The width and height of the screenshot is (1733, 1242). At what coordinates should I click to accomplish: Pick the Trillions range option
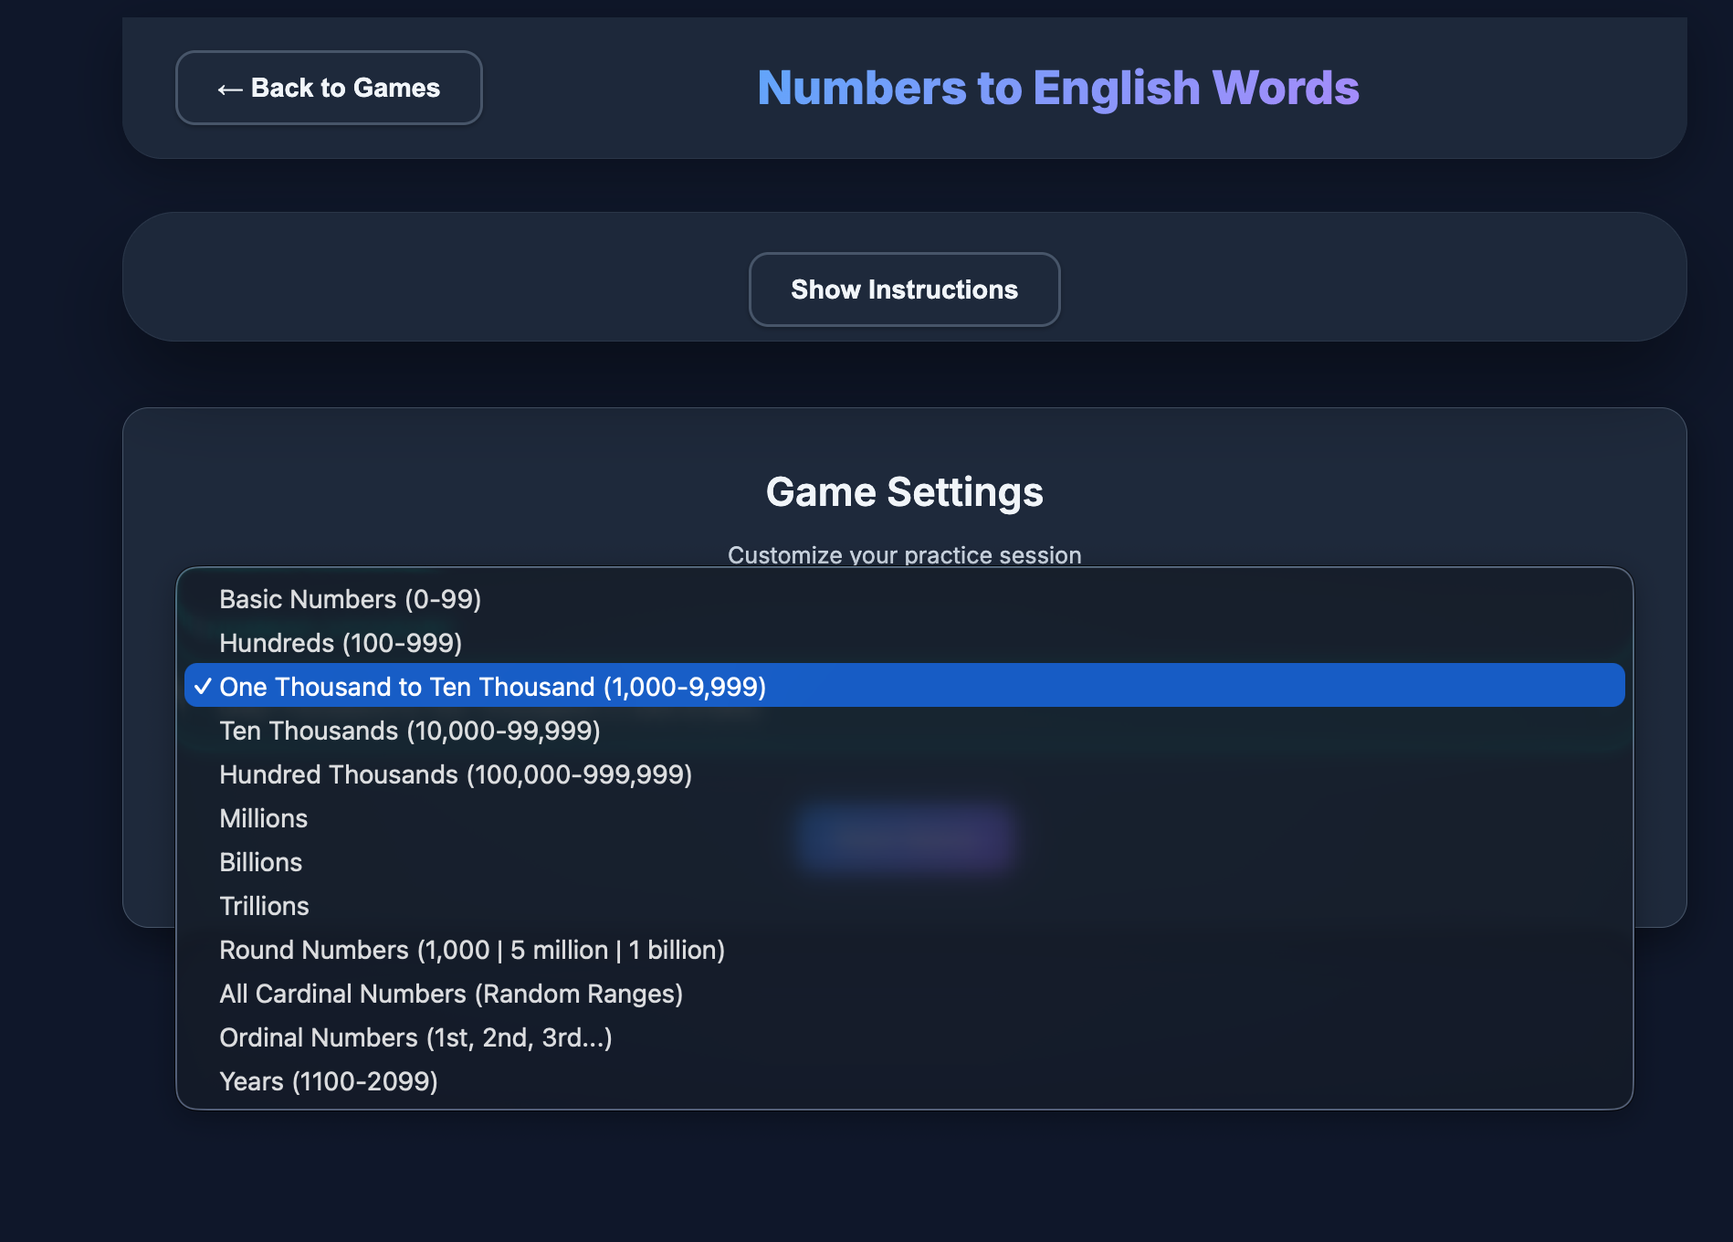pos(265,906)
